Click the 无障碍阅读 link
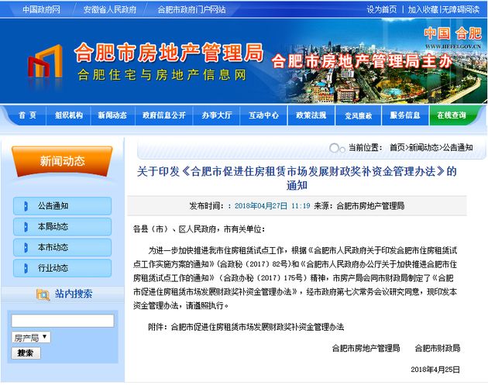This screenshot has width=488, height=392. pos(461,9)
